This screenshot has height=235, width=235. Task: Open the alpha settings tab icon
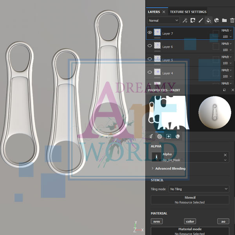tap(160, 136)
